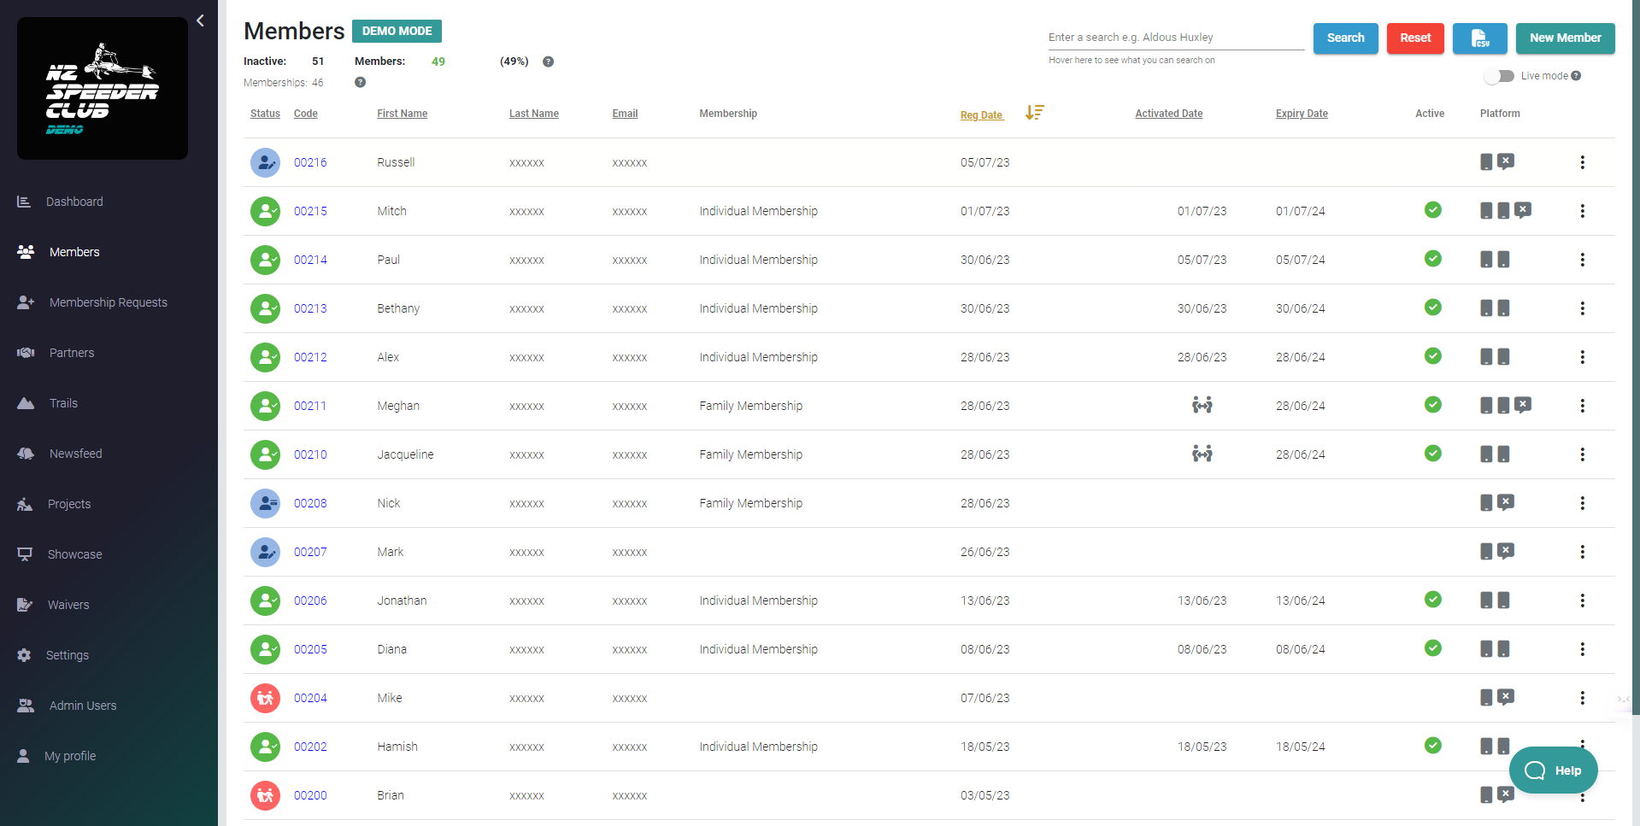1640x826 pixels.
Task: Sort by Last Name column header
Action: tap(533, 114)
